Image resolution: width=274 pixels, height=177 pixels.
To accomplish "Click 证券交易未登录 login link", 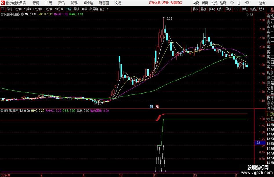I will coord(159,3).
